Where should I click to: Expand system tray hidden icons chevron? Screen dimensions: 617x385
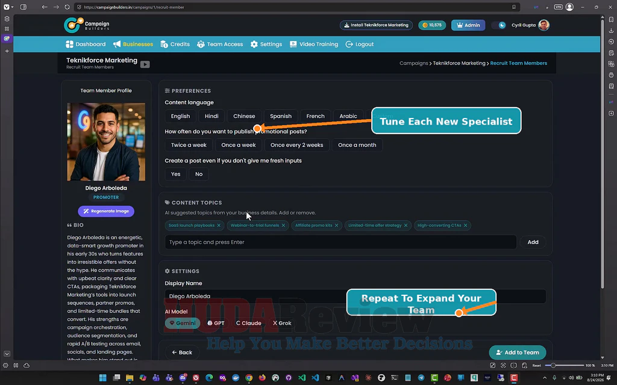[x=545, y=378]
